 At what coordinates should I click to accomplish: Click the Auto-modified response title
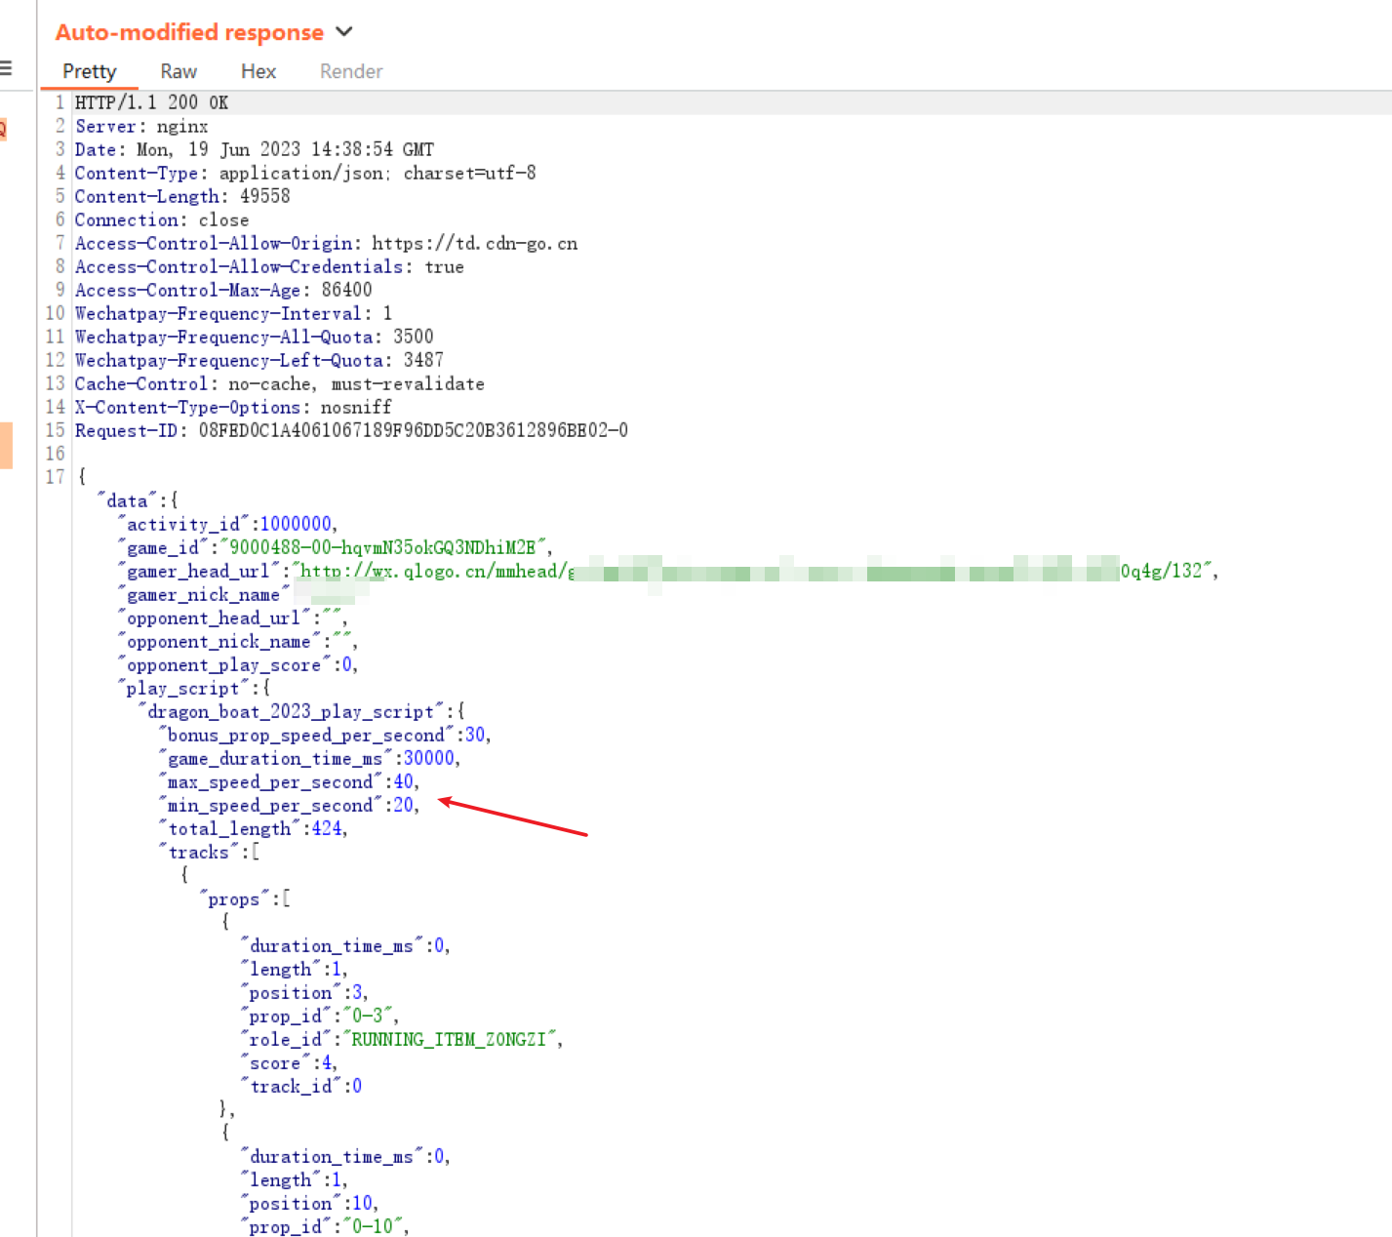(189, 32)
